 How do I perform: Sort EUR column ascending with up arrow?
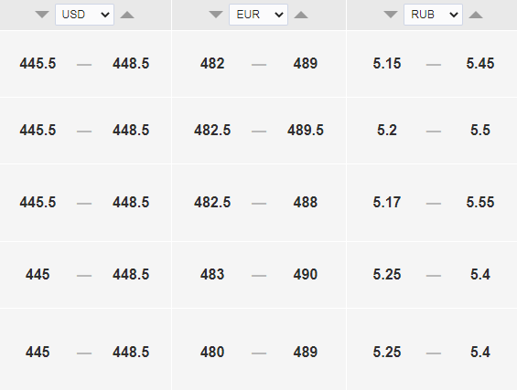[301, 15]
